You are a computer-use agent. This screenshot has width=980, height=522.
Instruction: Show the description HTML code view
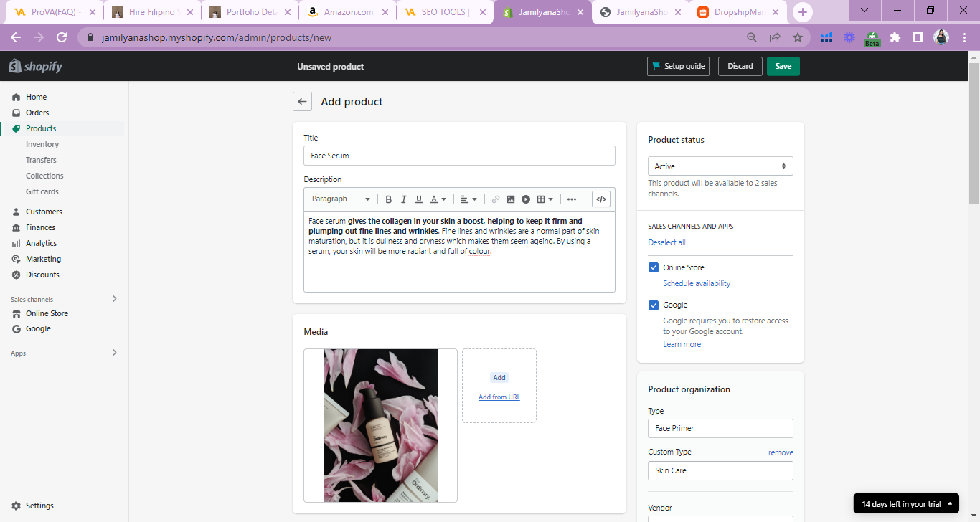tap(601, 199)
